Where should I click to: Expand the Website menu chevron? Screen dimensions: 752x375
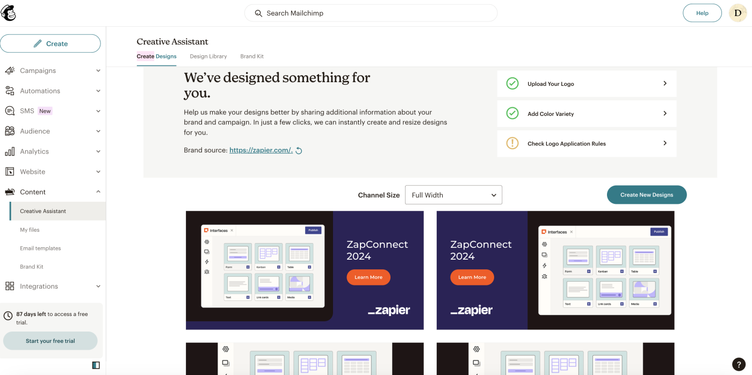tap(98, 172)
